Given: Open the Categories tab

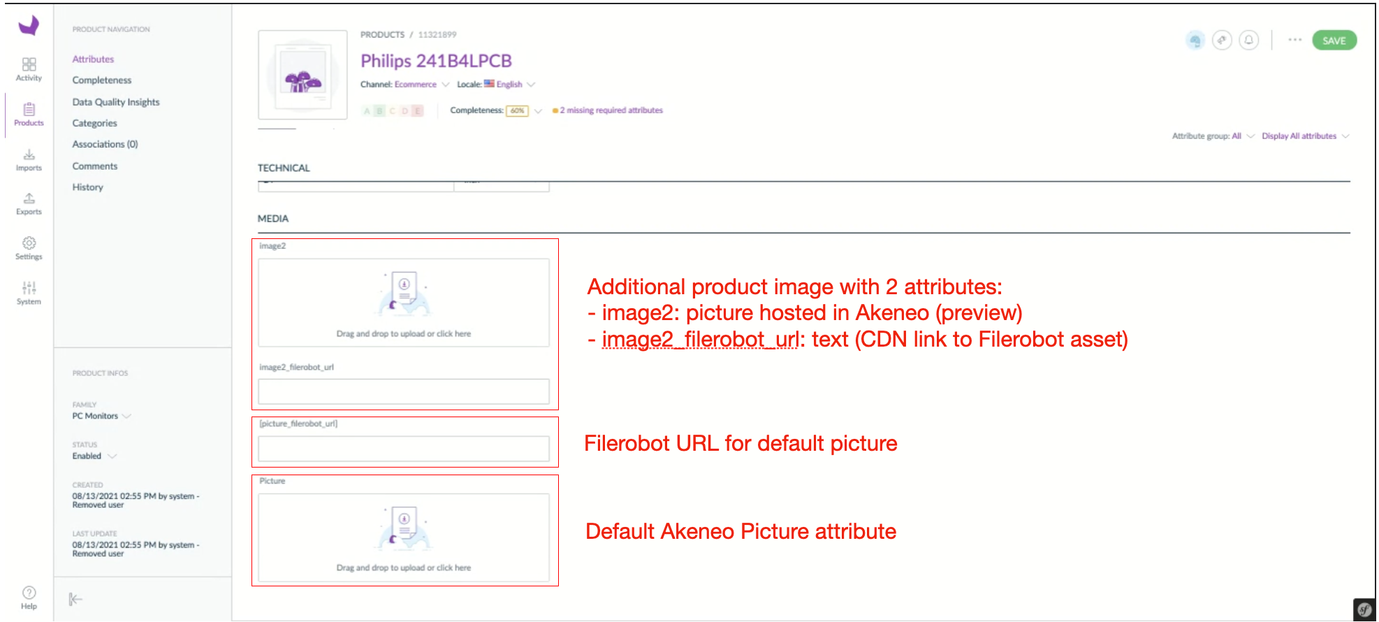Looking at the screenshot, I should (95, 123).
